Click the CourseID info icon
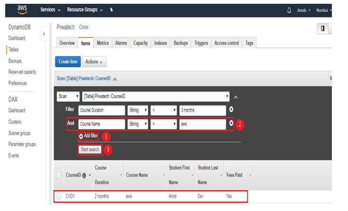Screen dimensions: 348x211 tap(84, 176)
